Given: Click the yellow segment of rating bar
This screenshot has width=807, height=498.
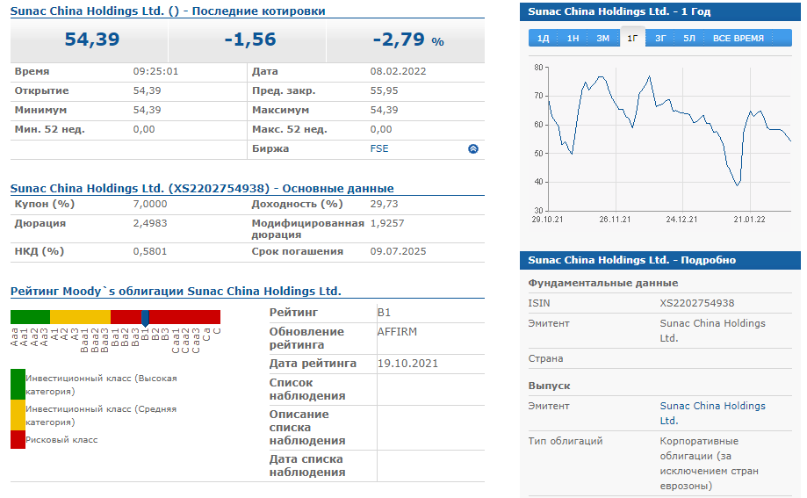Looking at the screenshot, I should tap(80, 317).
